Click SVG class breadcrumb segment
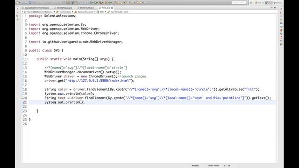This screenshot has height=168, width=299. point(102,12)
